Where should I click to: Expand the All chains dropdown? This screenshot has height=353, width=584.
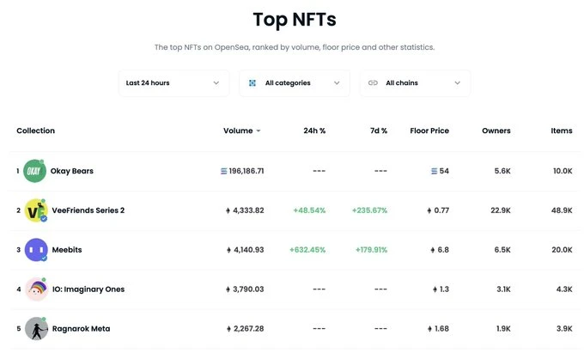(416, 83)
